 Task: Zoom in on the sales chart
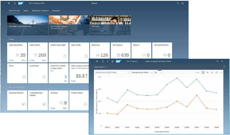click(x=208, y=72)
